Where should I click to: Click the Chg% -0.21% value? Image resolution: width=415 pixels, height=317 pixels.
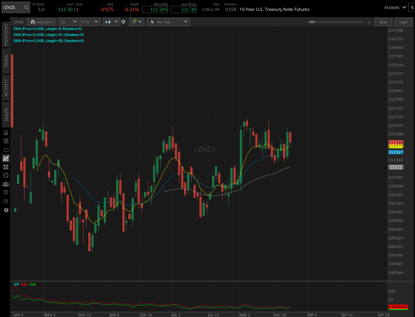(x=131, y=10)
